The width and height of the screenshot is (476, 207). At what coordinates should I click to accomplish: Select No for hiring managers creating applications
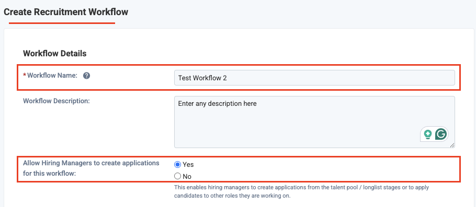(178, 176)
